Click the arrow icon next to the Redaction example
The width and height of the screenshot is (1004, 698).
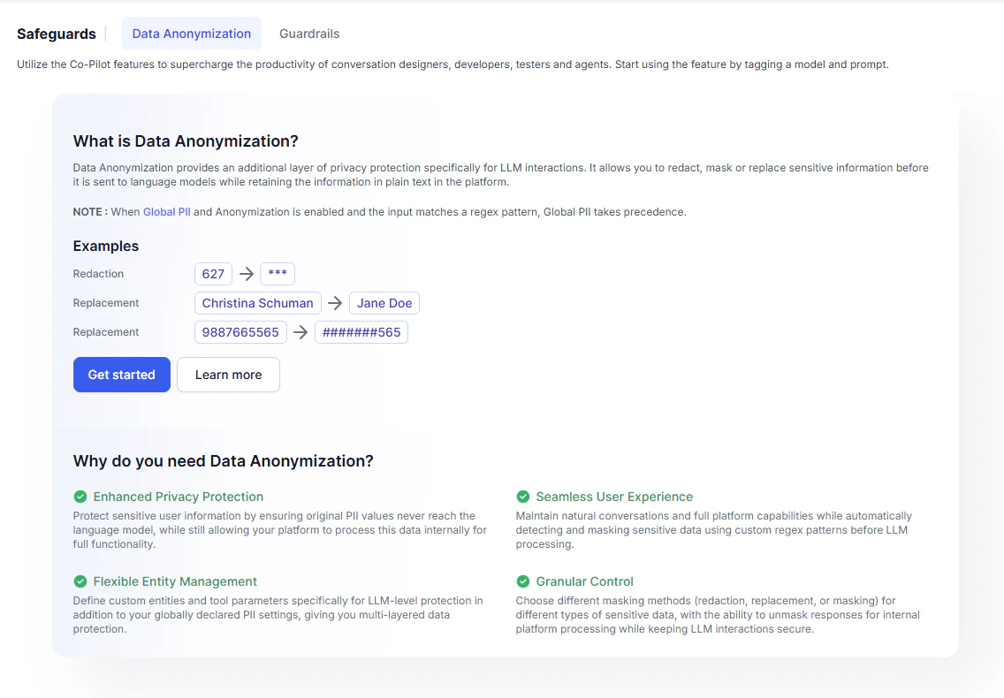(x=245, y=274)
